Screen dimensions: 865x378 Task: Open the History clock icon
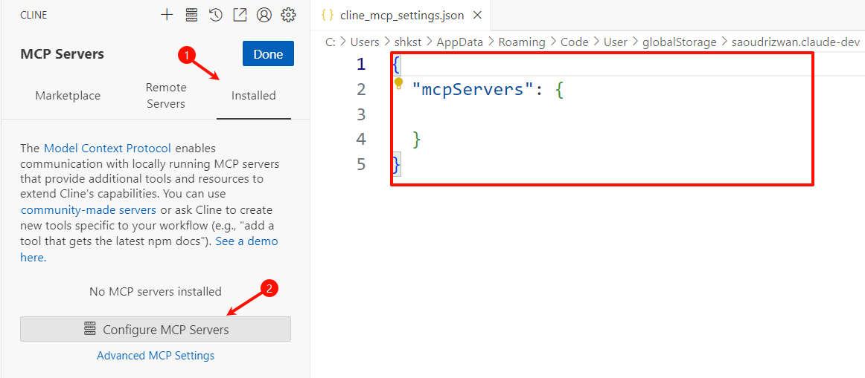(x=216, y=15)
